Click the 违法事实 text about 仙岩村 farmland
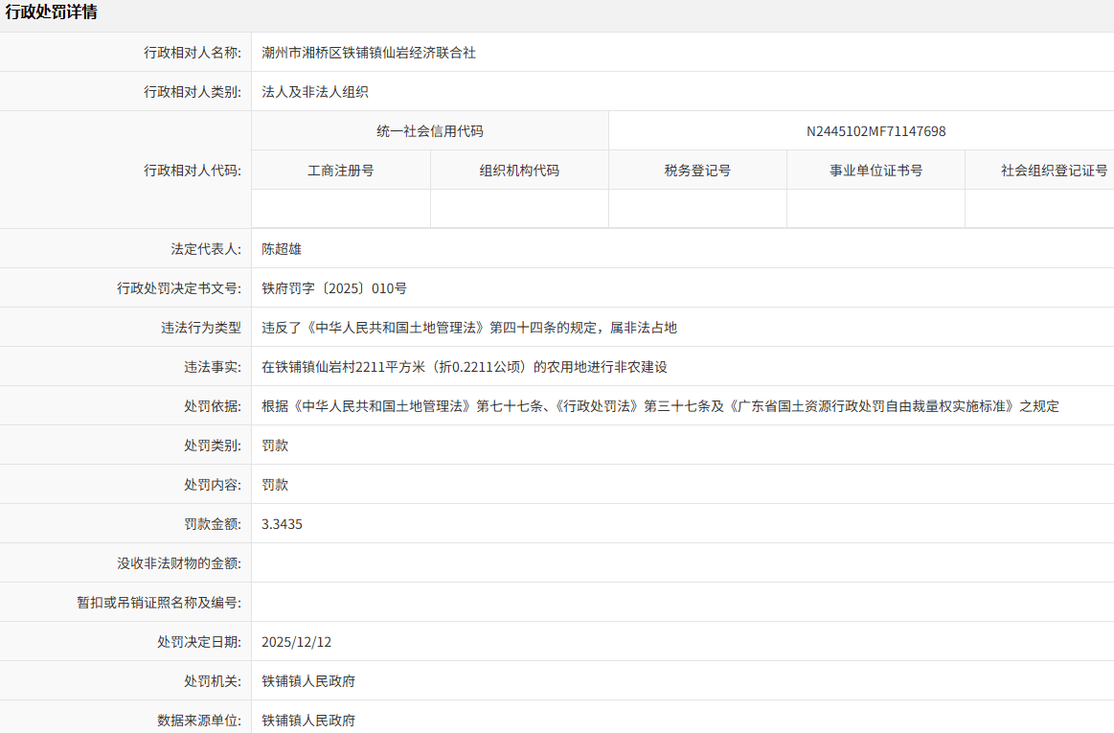Screen dimensions: 1114x733 (465, 367)
